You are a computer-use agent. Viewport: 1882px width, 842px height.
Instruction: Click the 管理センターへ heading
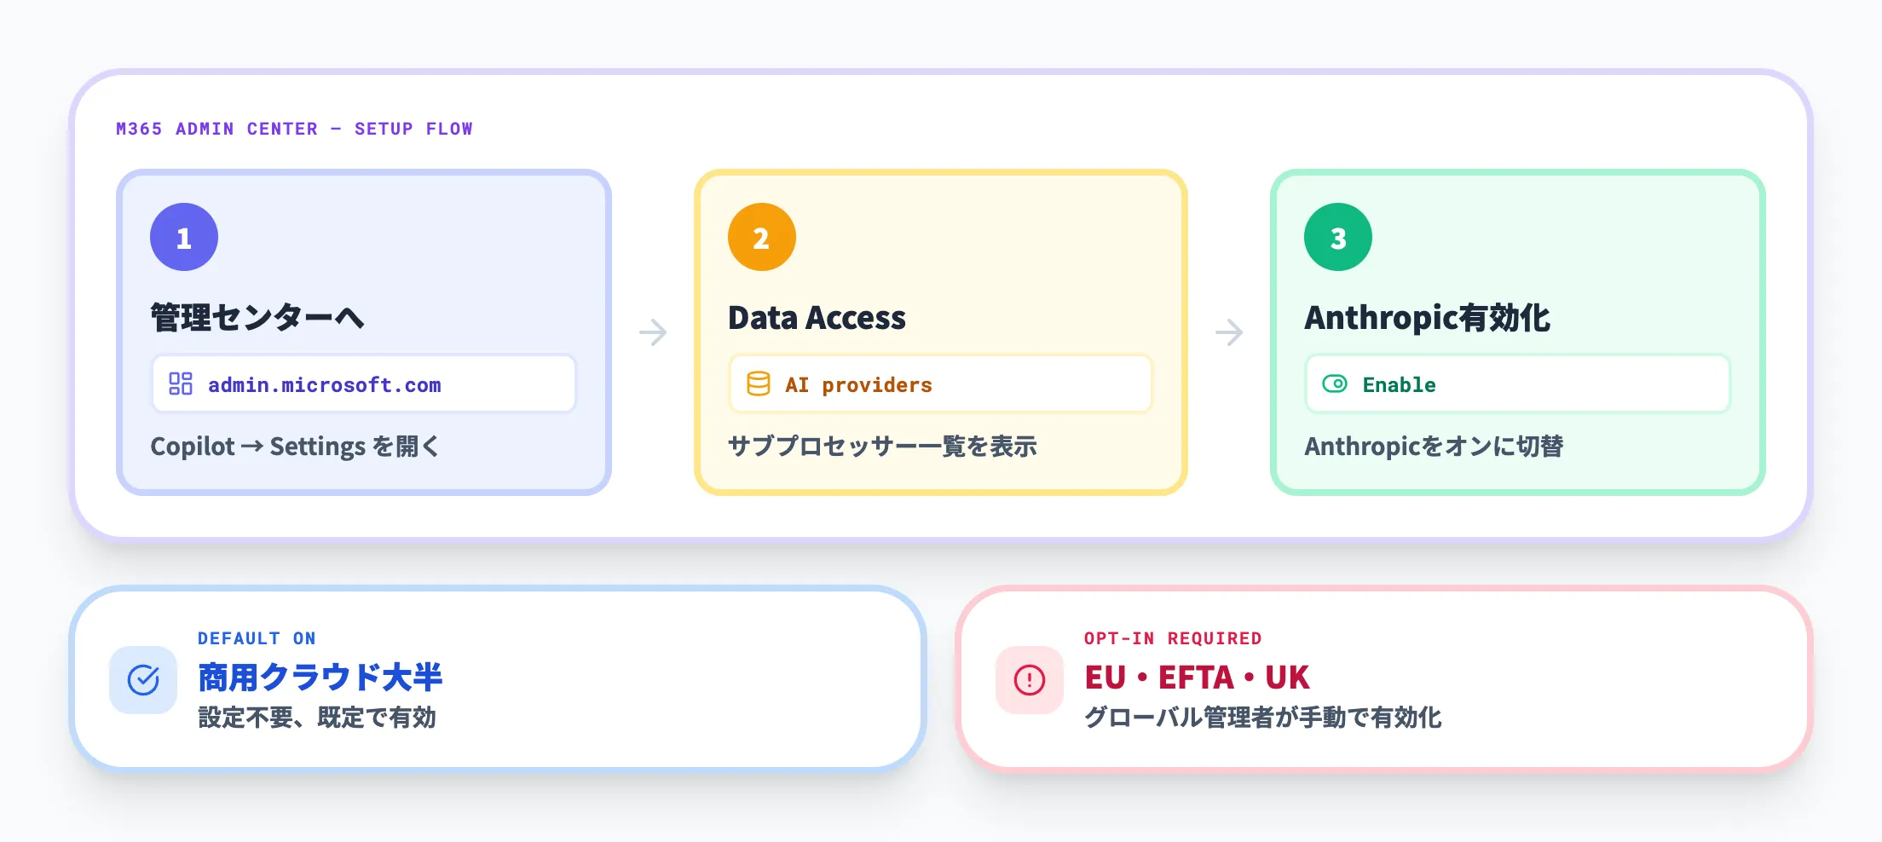[257, 318]
